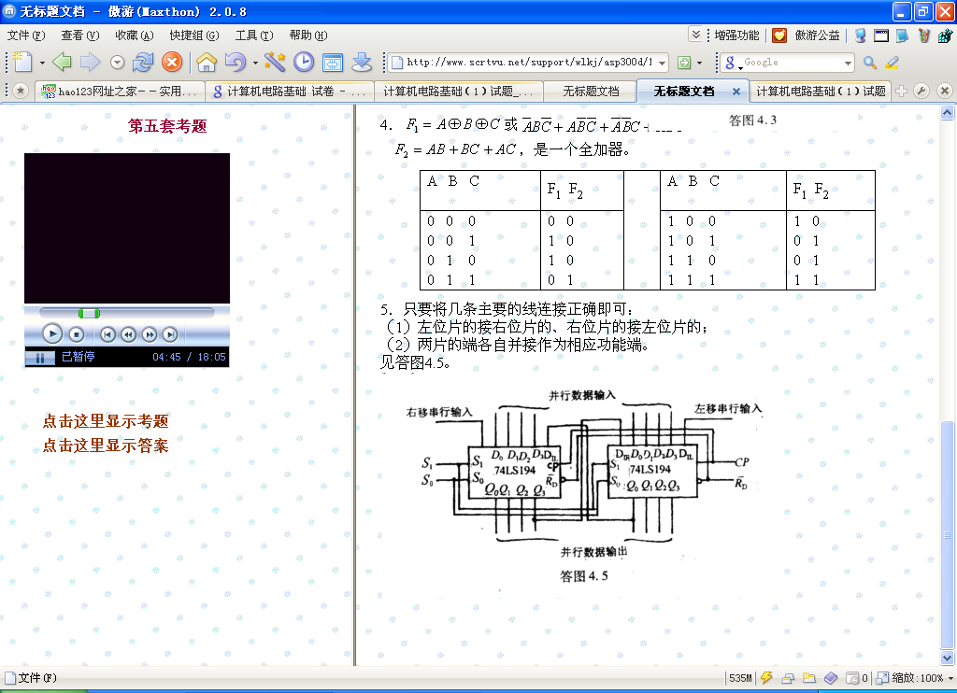
Task: Click the lightning bolt status bar icon
Action: click(x=766, y=678)
